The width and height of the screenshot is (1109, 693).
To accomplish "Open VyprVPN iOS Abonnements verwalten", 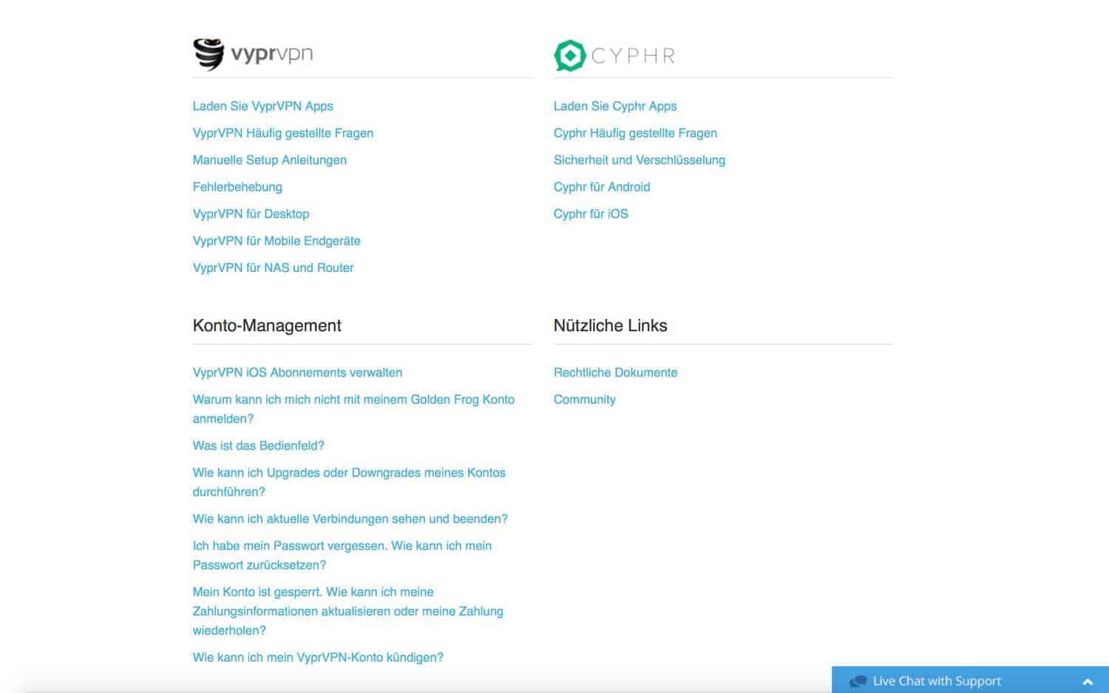I will coord(297,372).
